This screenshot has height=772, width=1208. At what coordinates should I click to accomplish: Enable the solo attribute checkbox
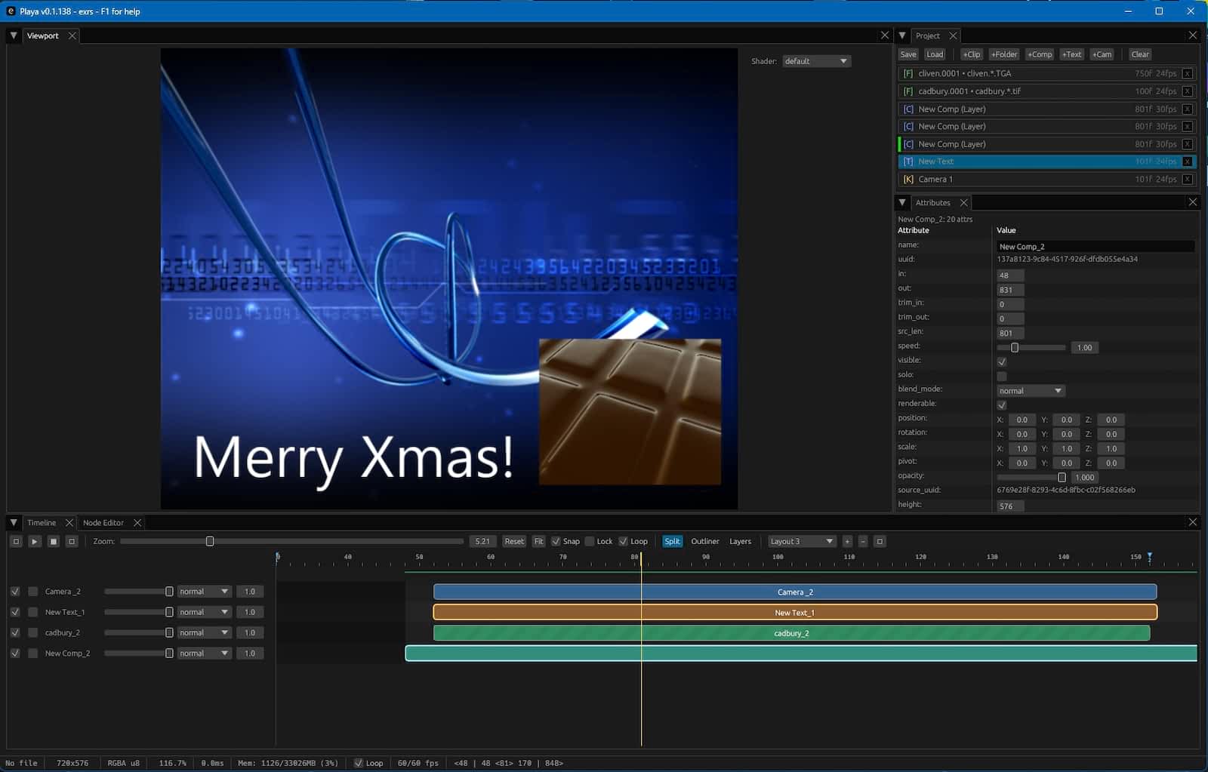(x=1002, y=376)
